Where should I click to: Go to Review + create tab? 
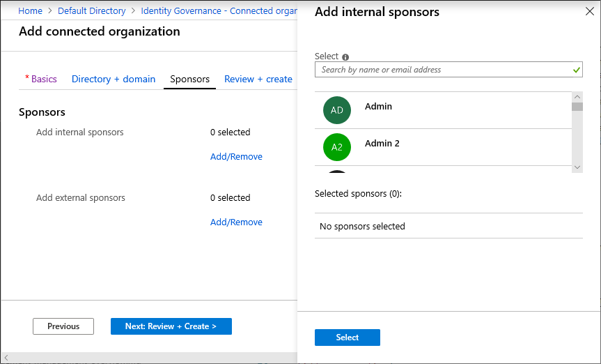coord(258,79)
